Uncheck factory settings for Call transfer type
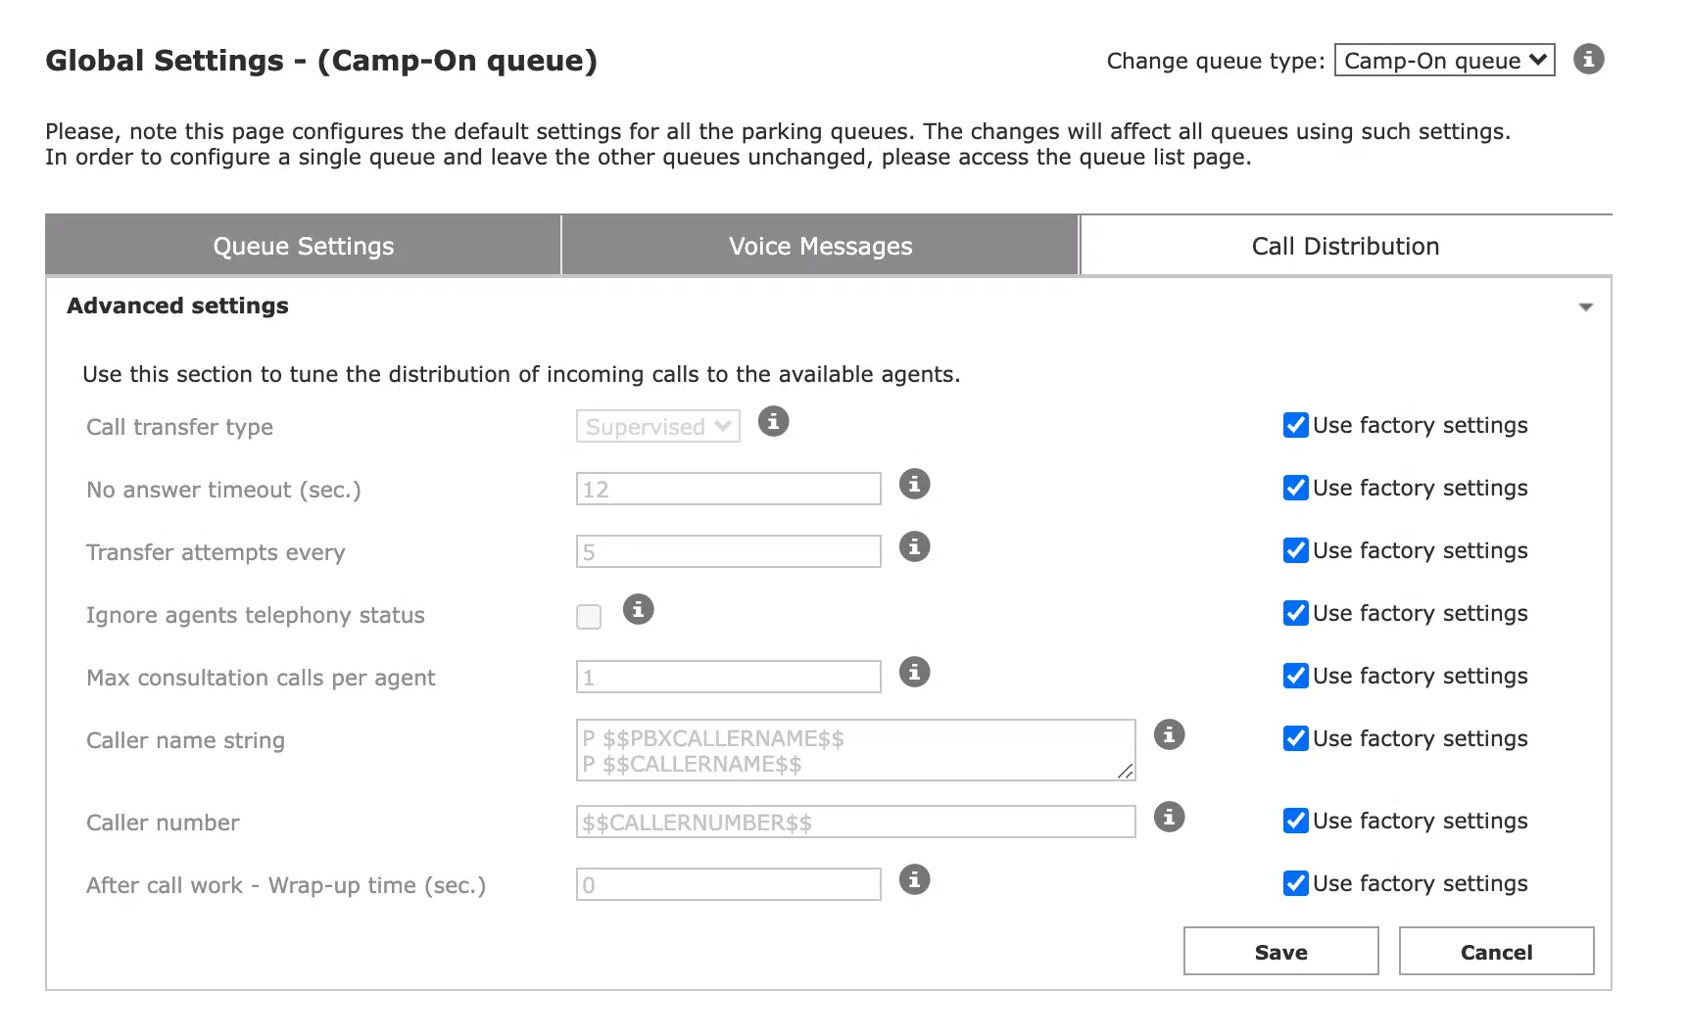 pyautogui.click(x=1295, y=425)
